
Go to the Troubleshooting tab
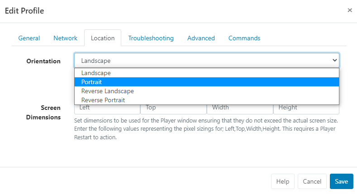[151, 38]
